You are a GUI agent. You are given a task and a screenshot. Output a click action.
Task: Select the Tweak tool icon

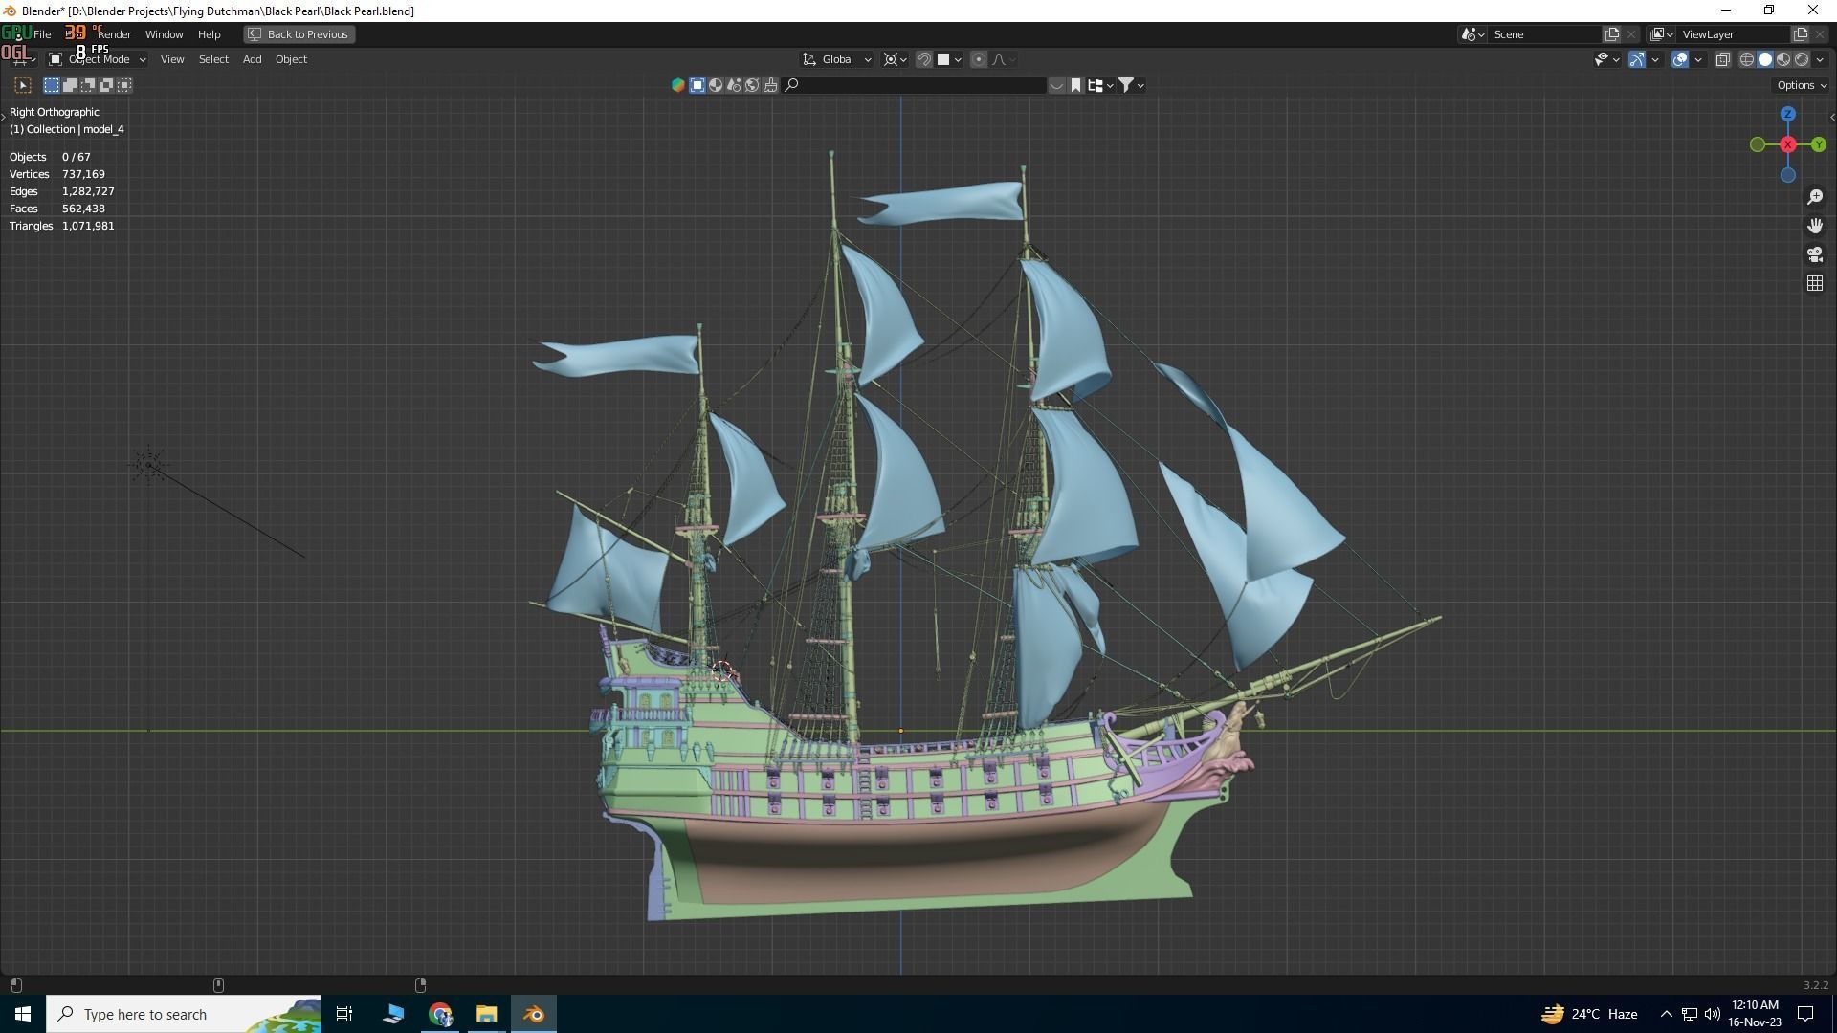[23, 85]
